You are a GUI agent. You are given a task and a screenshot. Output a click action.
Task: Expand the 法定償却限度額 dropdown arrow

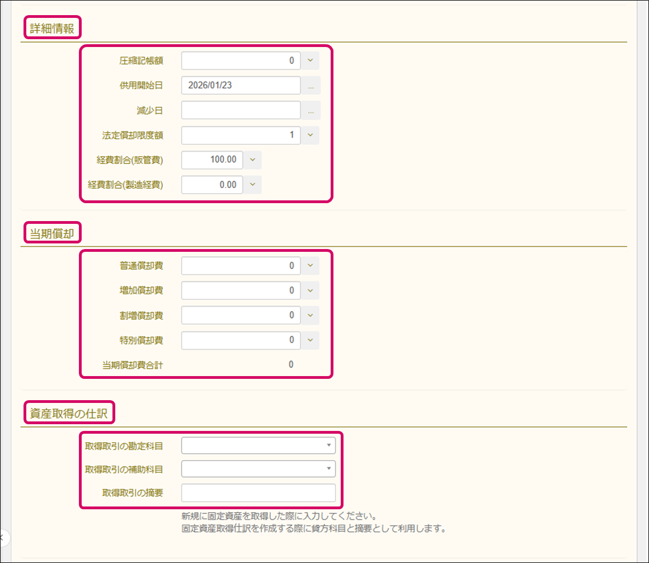click(x=311, y=135)
